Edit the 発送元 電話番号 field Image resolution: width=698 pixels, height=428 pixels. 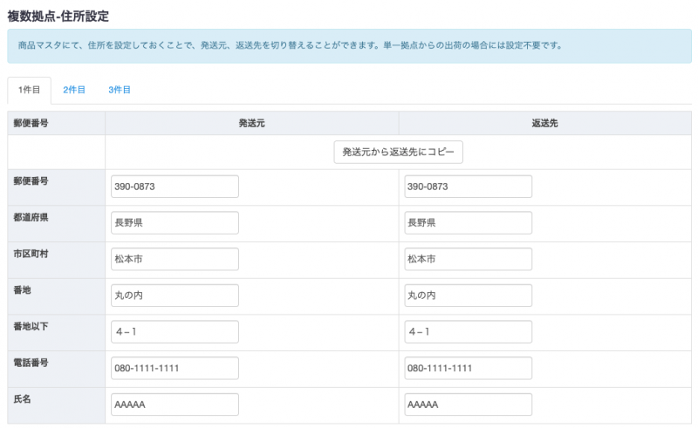(174, 369)
